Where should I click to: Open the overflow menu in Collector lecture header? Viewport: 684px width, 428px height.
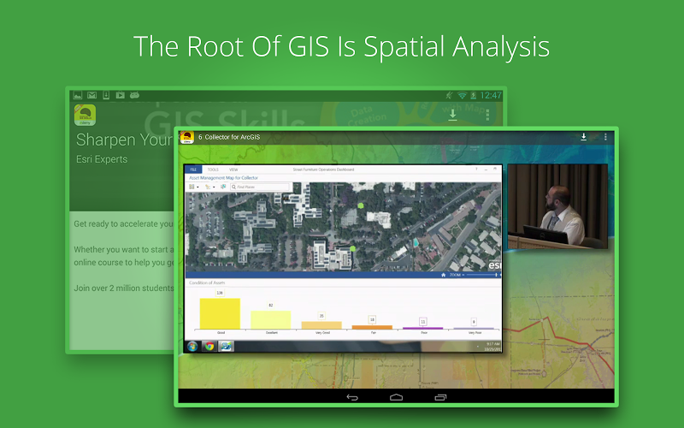tap(605, 137)
